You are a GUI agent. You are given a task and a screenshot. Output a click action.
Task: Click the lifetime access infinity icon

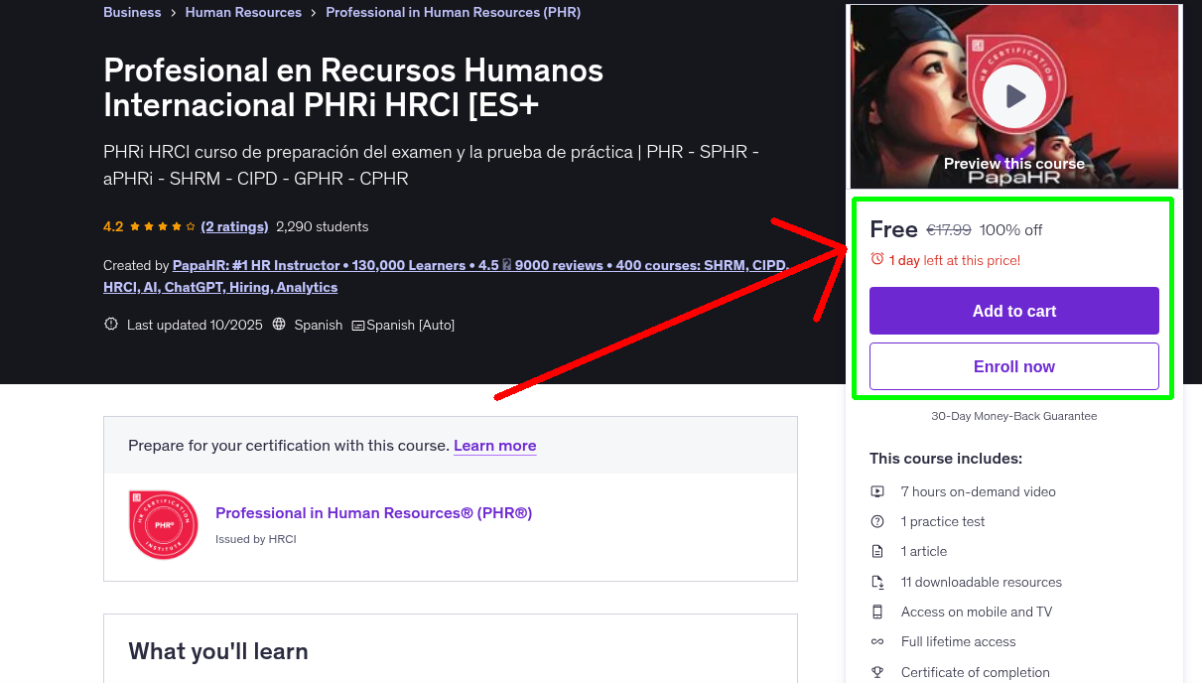877,641
